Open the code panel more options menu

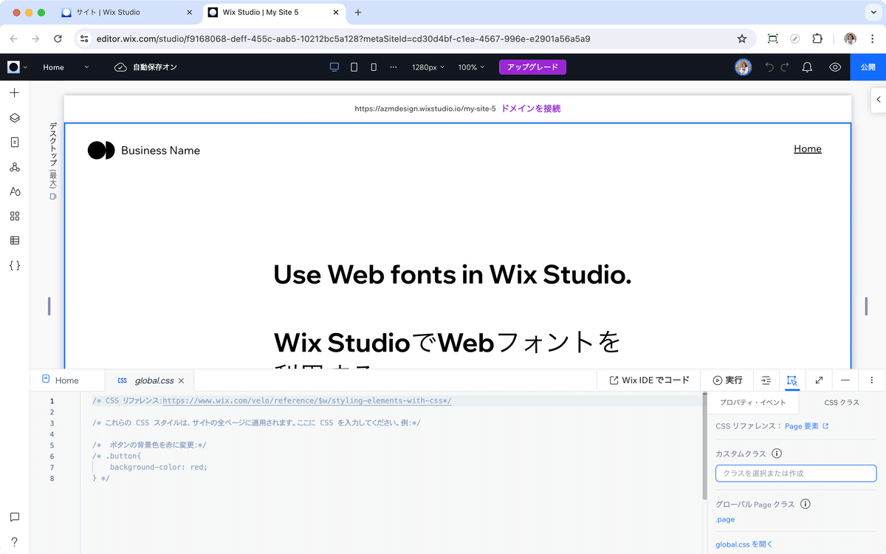(872, 380)
